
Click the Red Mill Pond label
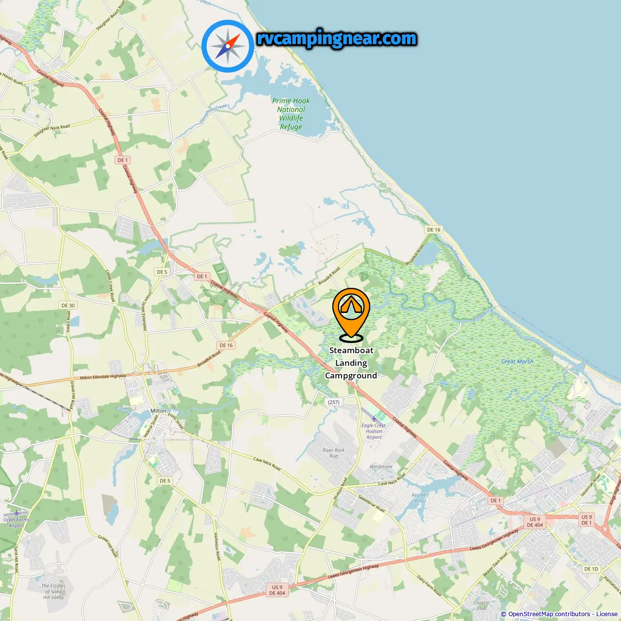(420, 498)
